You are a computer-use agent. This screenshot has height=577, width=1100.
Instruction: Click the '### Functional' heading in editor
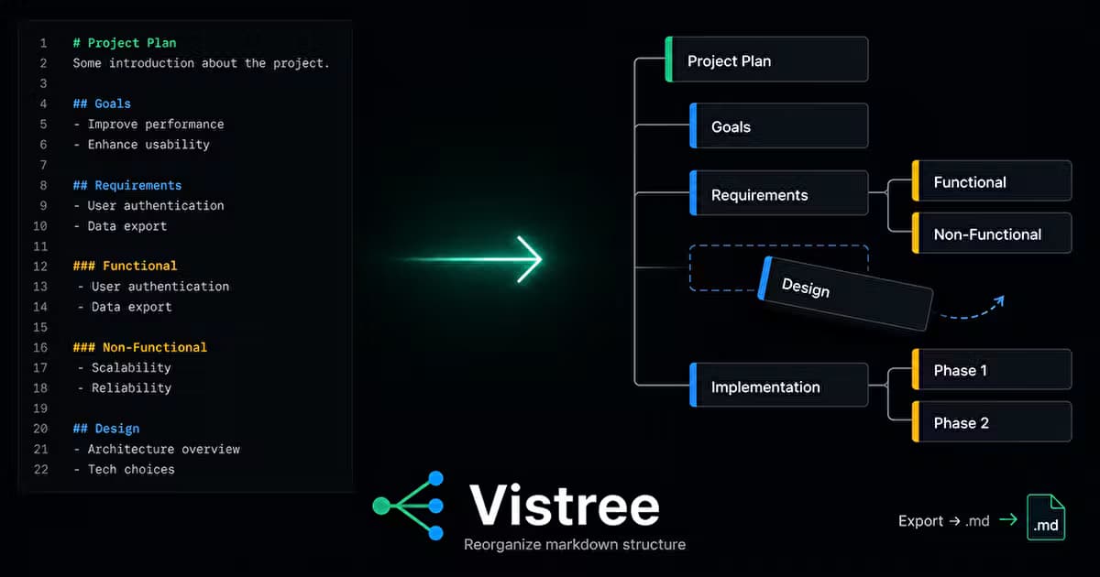pos(125,266)
